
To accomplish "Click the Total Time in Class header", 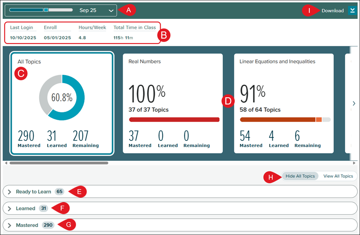I will [135, 27].
